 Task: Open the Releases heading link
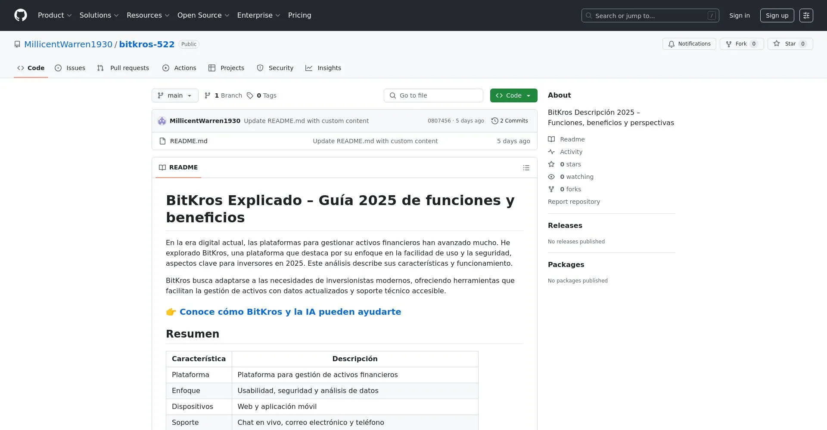point(565,225)
